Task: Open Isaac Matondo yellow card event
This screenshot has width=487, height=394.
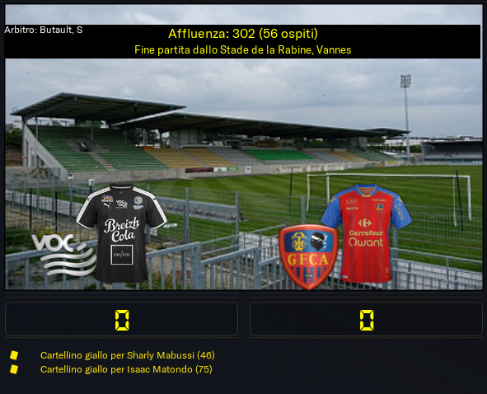Action: click(x=126, y=369)
